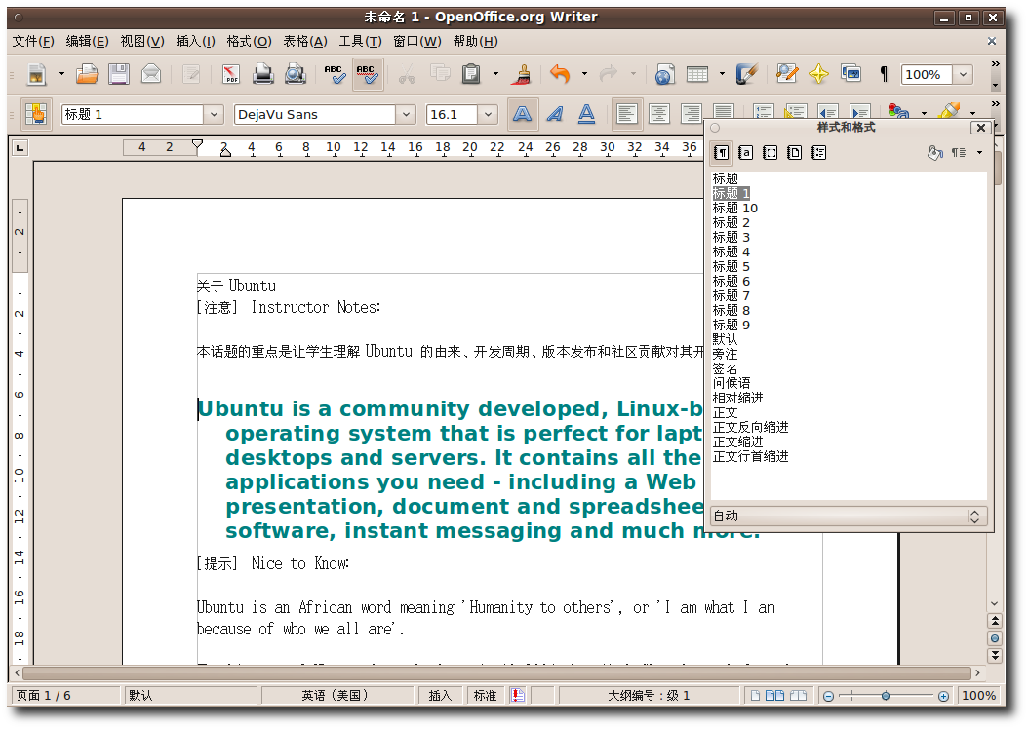
Task: Show Character Styles in styles panel
Action: pos(745,153)
